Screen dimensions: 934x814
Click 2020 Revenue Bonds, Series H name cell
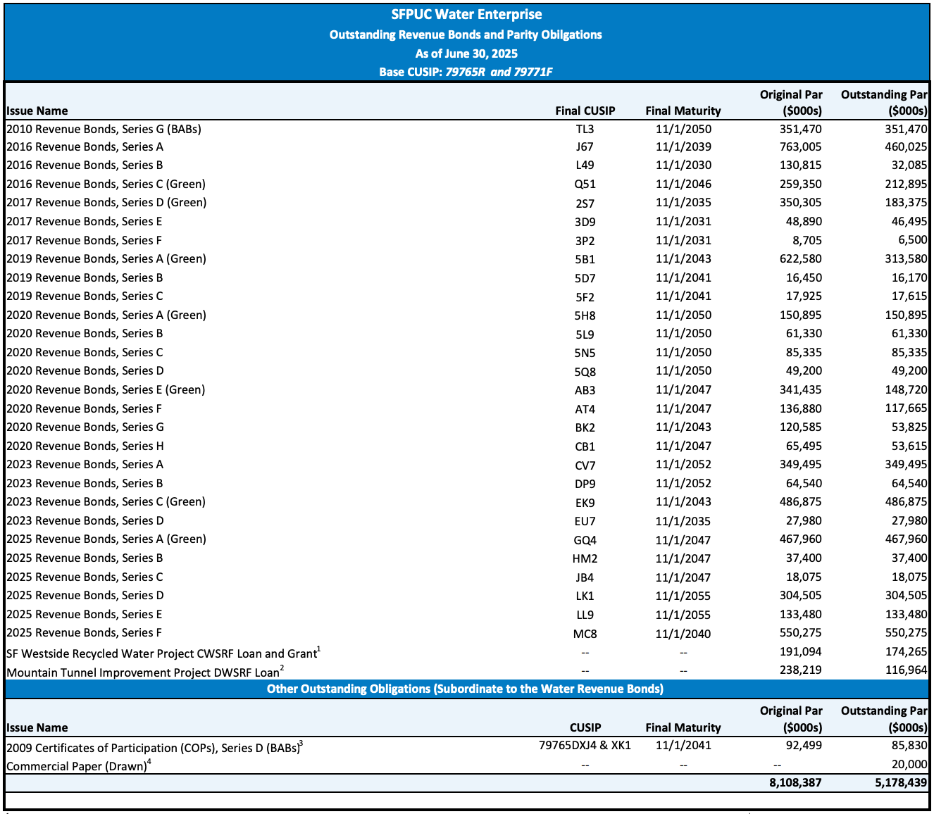[x=85, y=446]
